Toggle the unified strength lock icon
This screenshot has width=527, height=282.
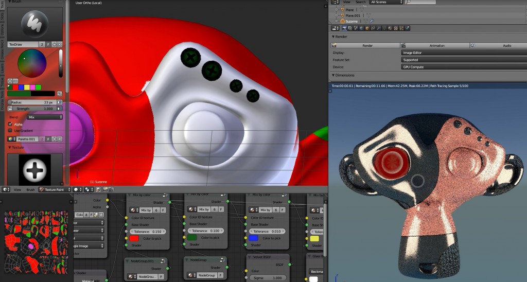(x=10, y=109)
